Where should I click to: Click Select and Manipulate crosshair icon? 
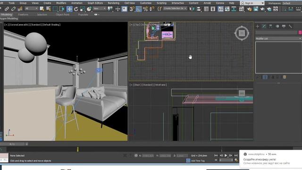(117, 9)
